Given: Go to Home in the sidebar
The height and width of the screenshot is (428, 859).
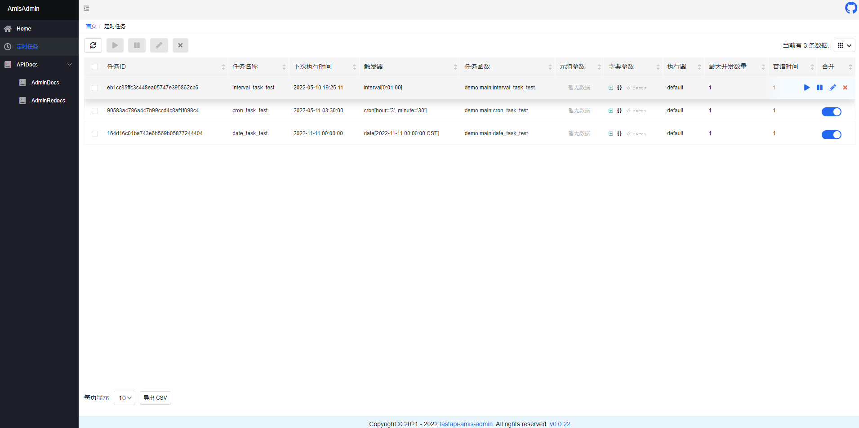Looking at the screenshot, I should point(39,29).
